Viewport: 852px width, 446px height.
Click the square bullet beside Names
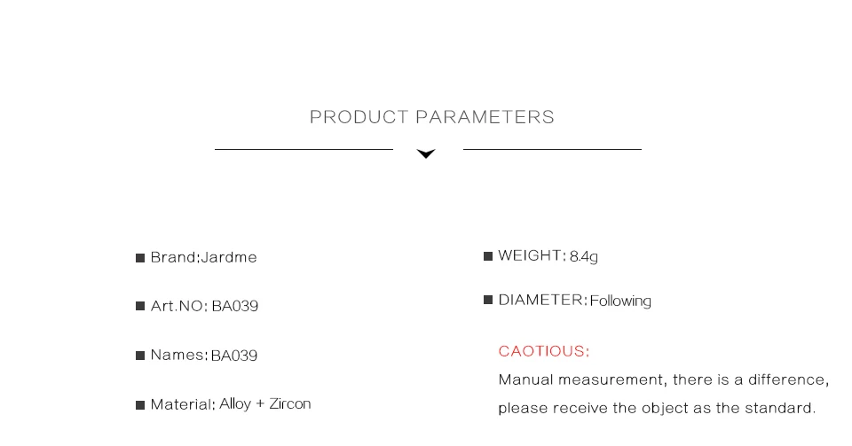pos(140,356)
